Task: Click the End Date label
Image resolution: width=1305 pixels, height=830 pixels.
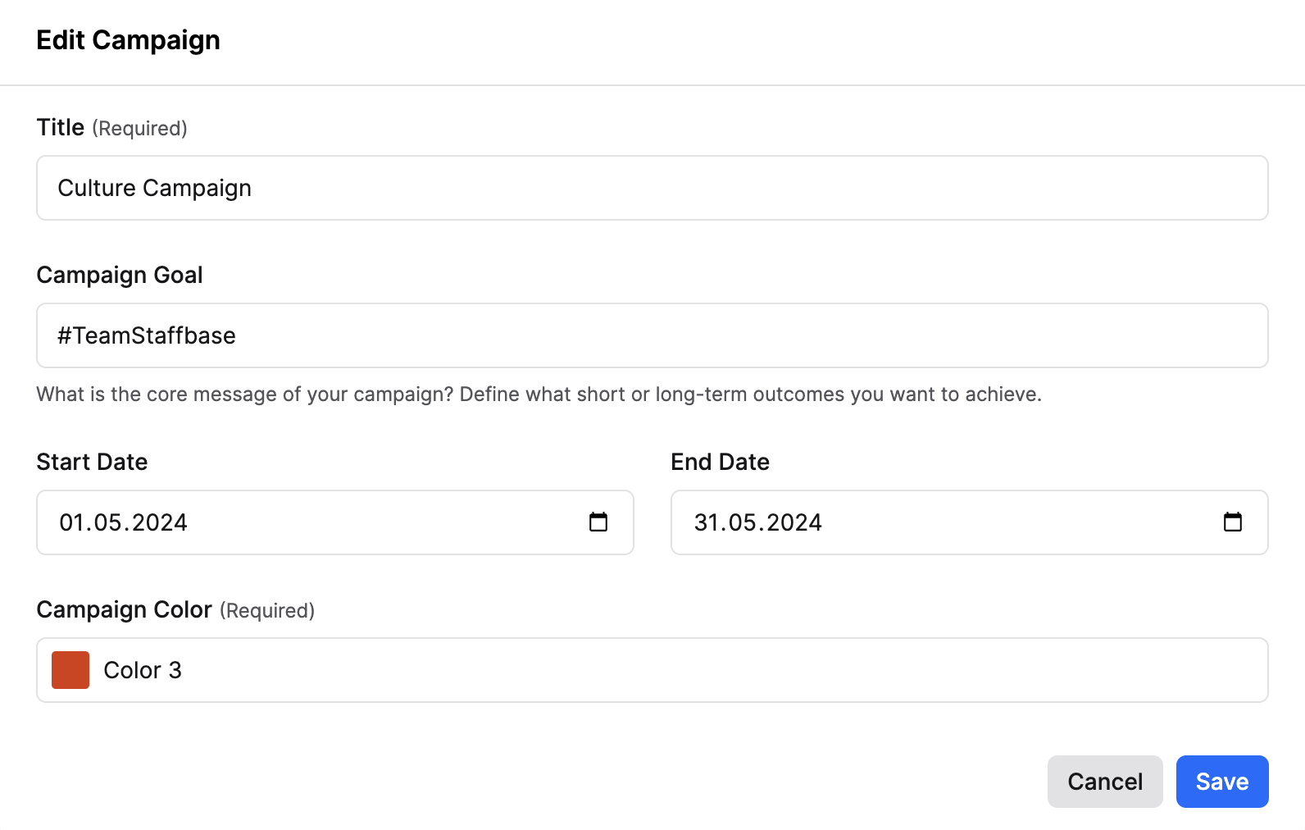Action: [x=720, y=462]
